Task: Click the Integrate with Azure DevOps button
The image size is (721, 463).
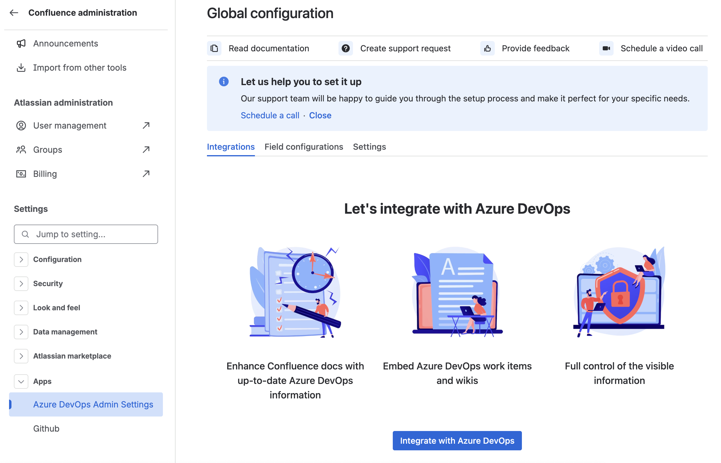Action: (x=457, y=441)
